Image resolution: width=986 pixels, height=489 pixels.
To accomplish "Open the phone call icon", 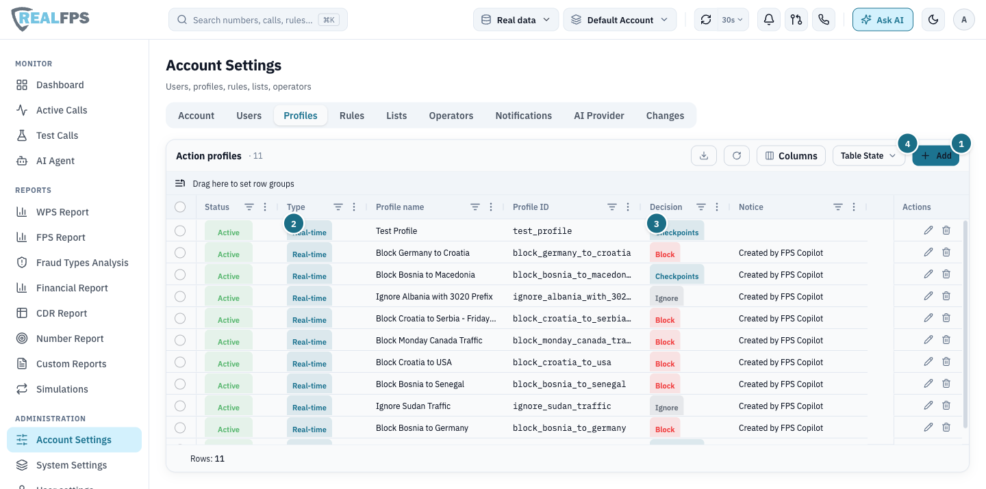I will (x=824, y=20).
